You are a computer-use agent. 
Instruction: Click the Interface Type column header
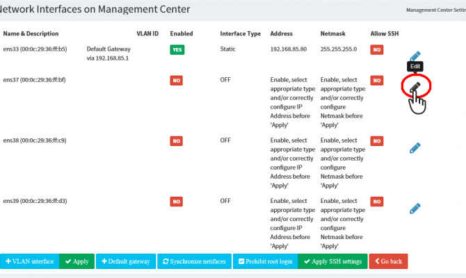[241, 33]
